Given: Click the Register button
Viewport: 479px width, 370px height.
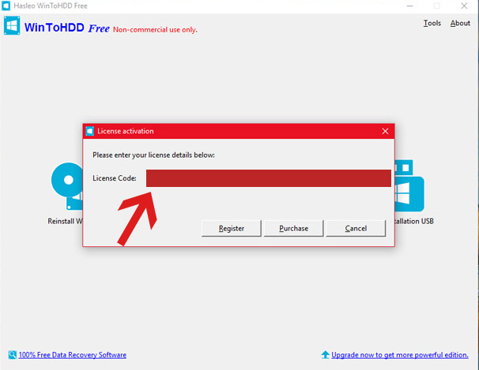Looking at the screenshot, I should click(x=232, y=228).
